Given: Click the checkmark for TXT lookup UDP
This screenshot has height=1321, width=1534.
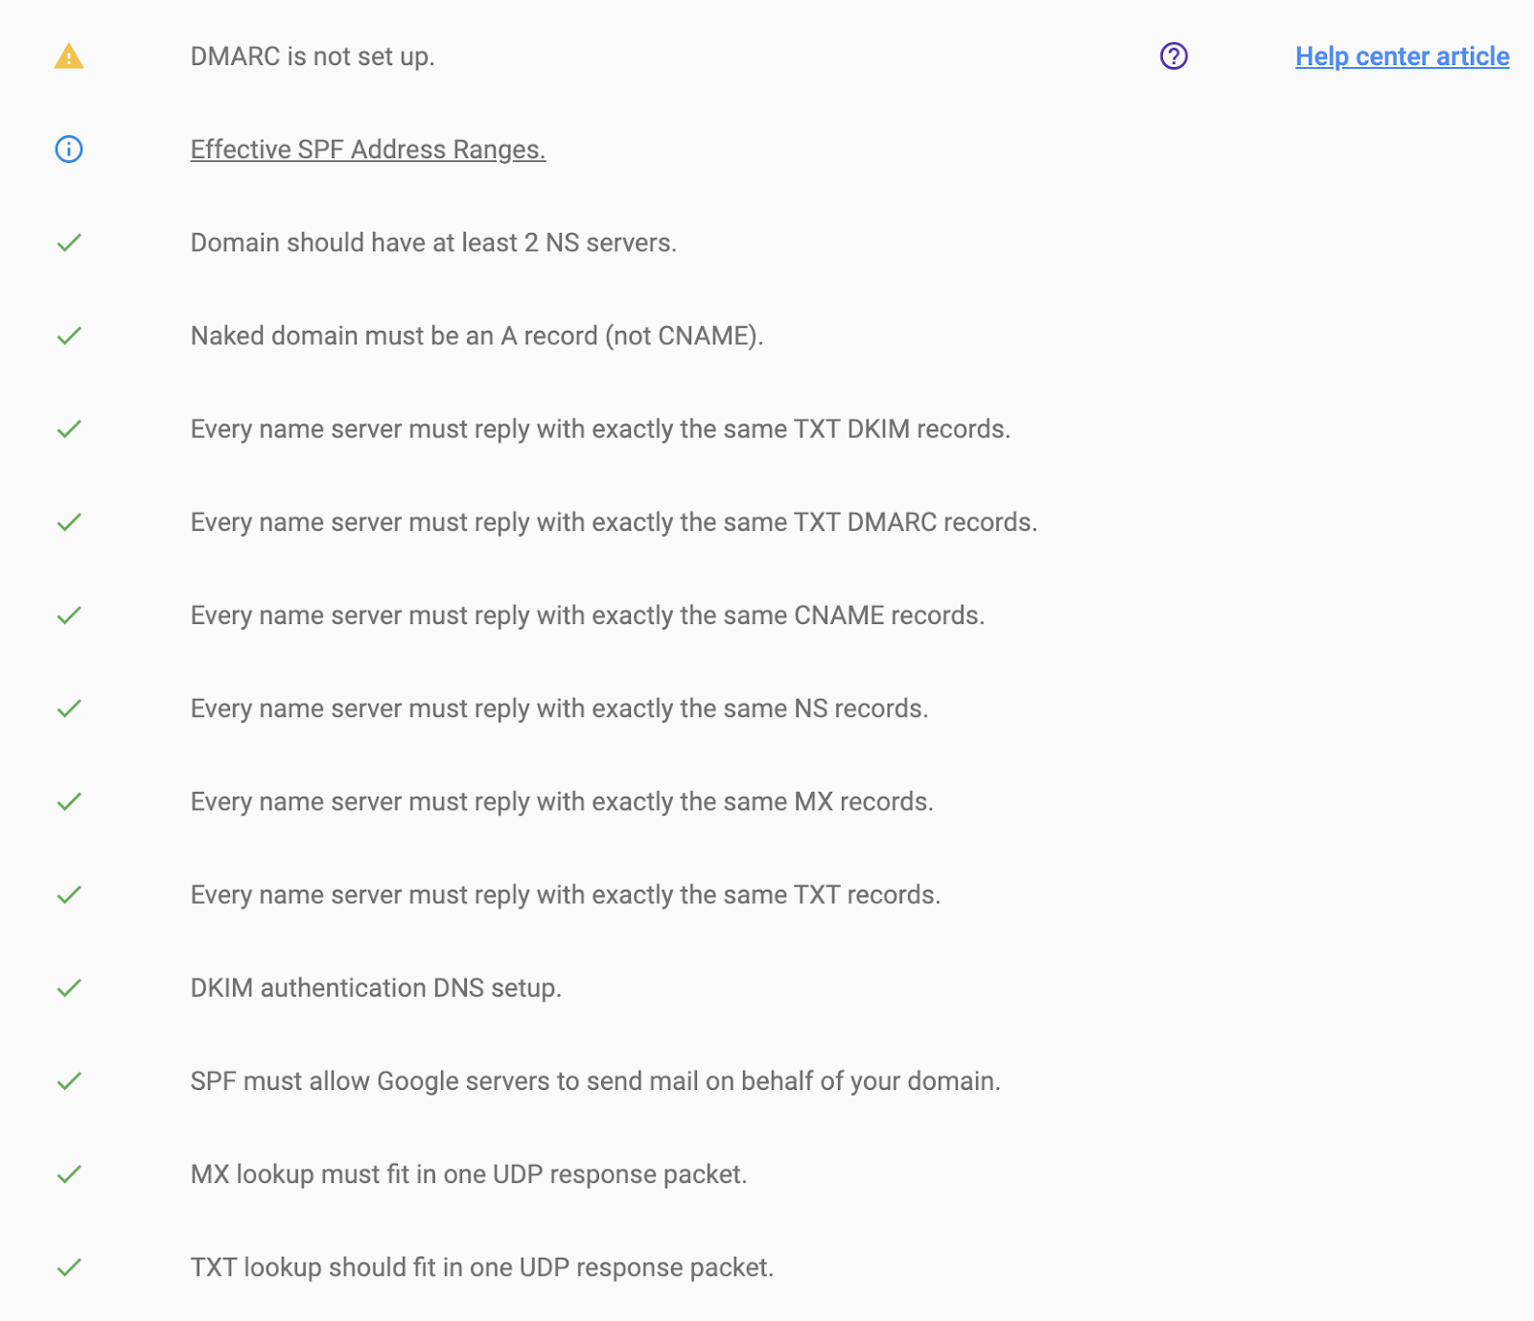Looking at the screenshot, I should click(x=69, y=1267).
